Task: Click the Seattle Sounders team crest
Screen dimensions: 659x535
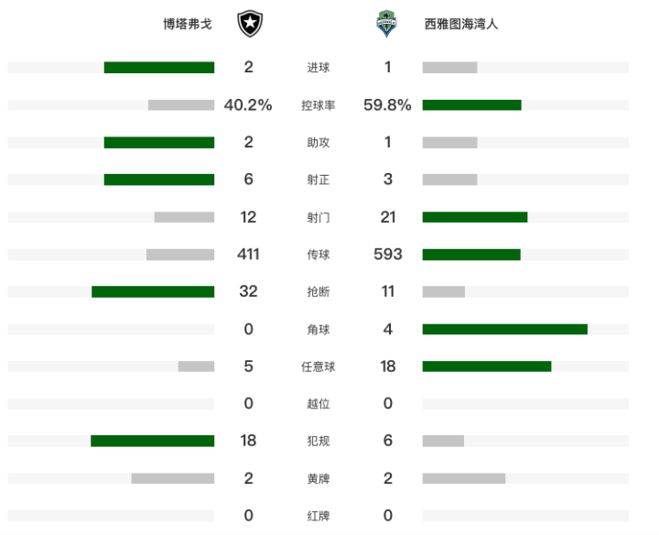Action: click(x=386, y=24)
